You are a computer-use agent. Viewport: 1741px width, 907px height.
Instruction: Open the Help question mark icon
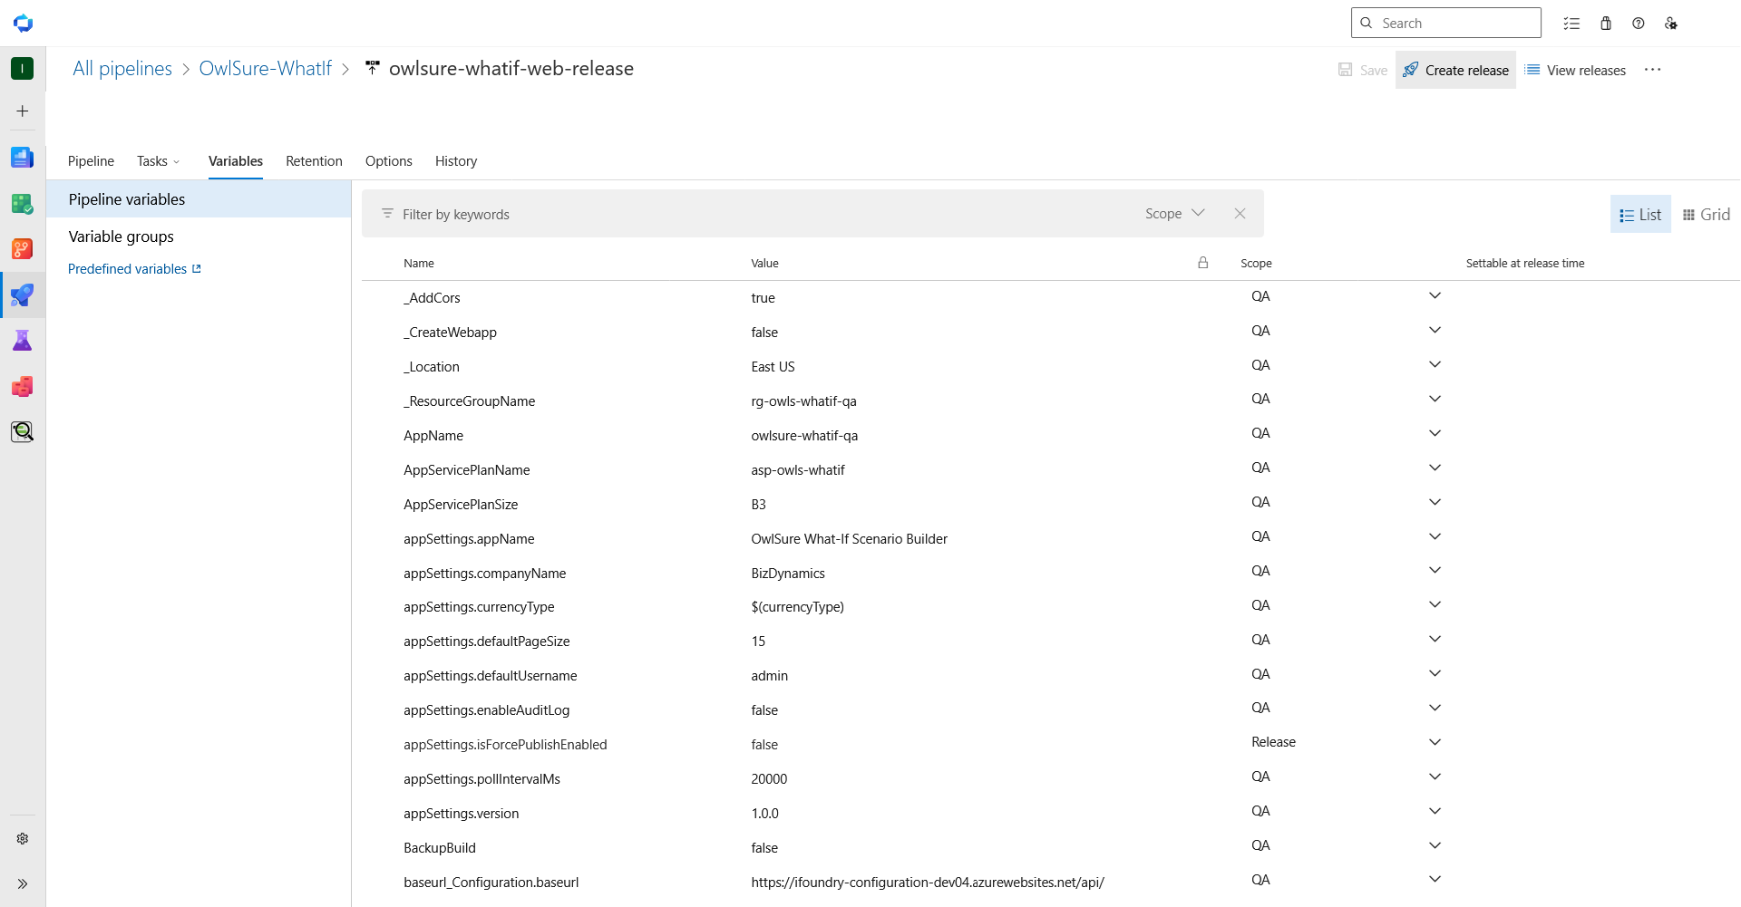(1639, 24)
